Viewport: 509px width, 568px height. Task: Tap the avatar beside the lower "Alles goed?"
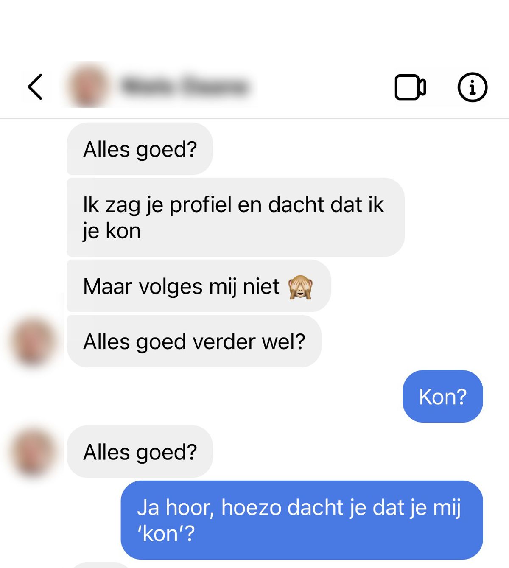[33, 451]
